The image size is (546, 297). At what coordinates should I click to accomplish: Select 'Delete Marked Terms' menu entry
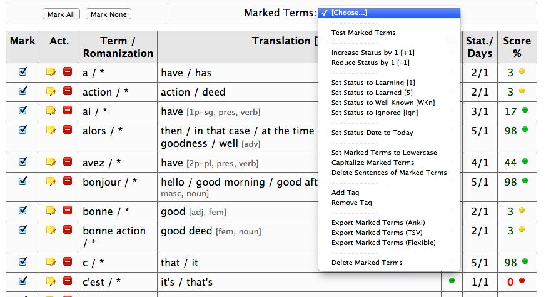tap(367, 263)
